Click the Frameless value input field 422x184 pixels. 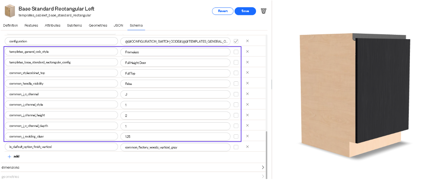[176, 52]
